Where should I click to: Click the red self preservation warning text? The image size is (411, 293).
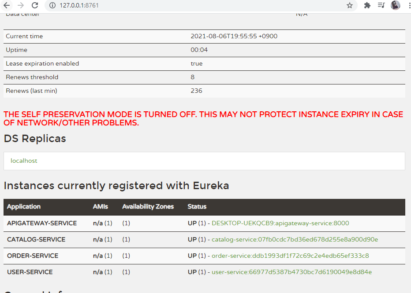tap(203, 118)
